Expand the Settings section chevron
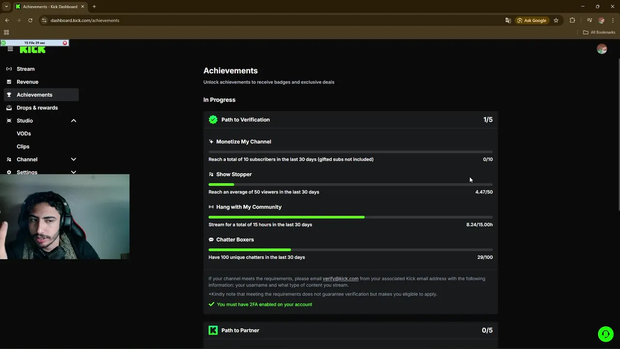This screenshot has height=349, width=620. click(74, 172)
